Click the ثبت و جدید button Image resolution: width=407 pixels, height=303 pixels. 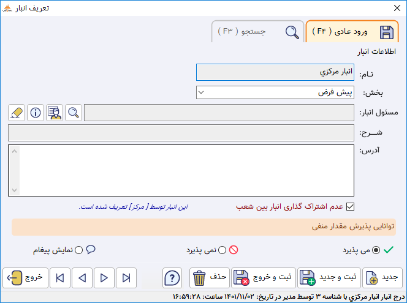click(x=329, y=278)
